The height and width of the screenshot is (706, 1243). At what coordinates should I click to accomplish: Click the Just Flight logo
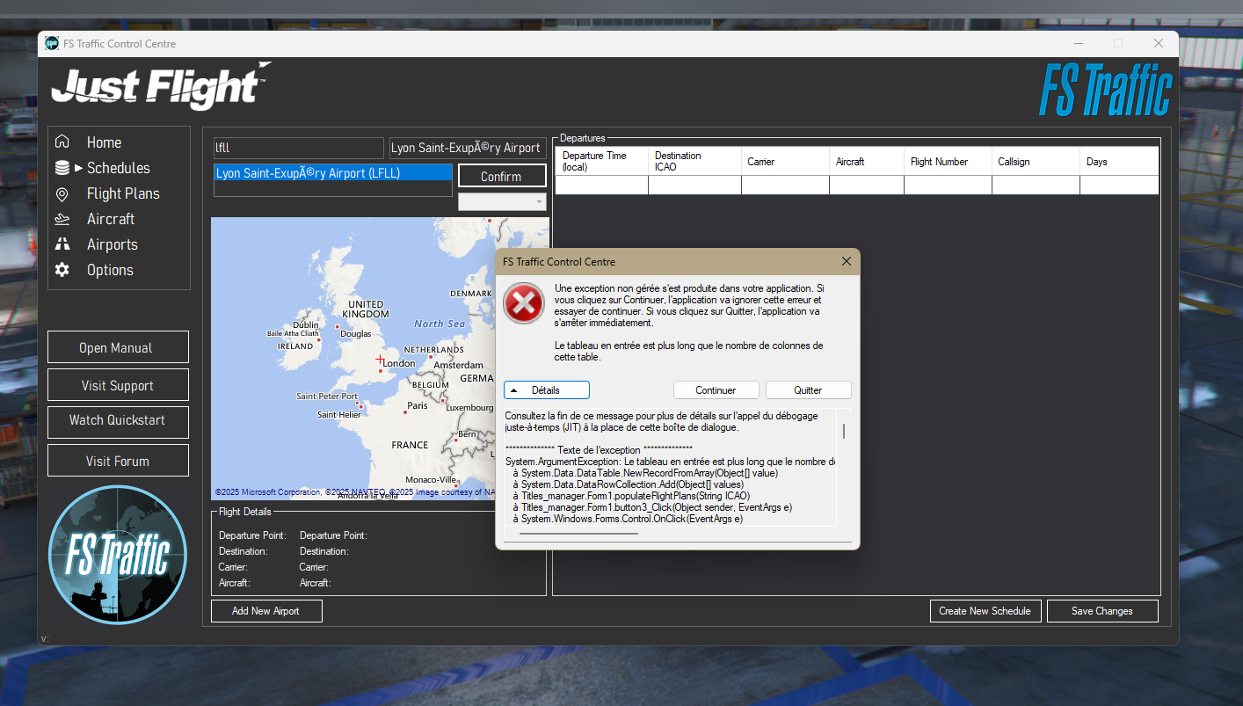161,87
